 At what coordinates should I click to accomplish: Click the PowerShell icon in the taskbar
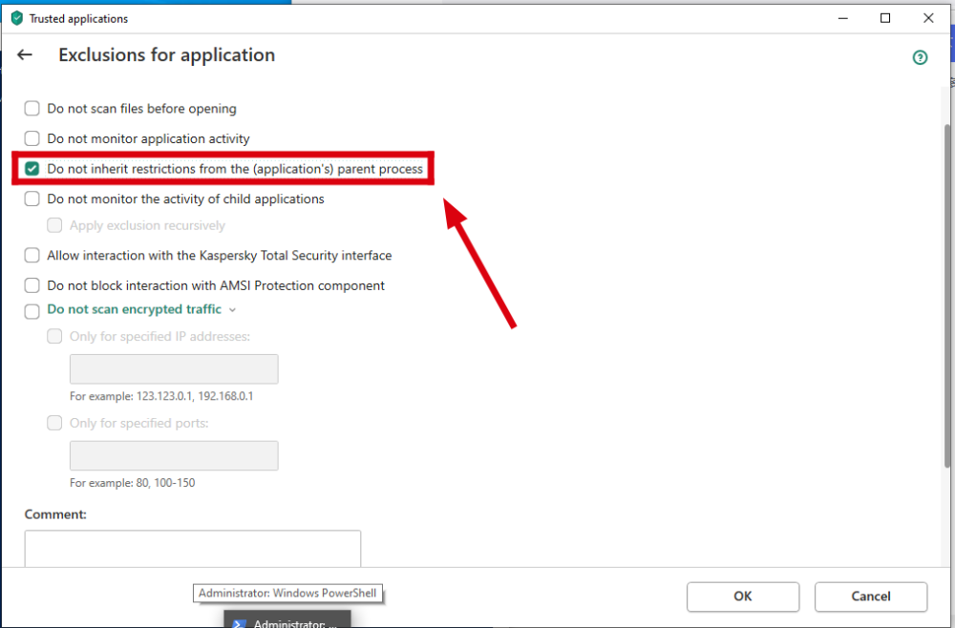[240, 624]
